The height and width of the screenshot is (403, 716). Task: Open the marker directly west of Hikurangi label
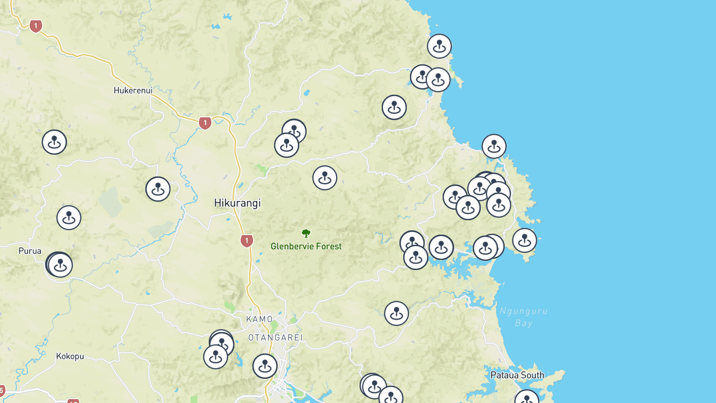(x=158, y=189)
